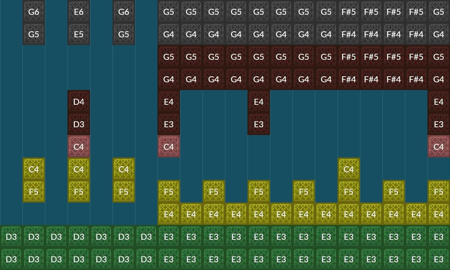The height and width of the screenshot is (270, 450).
Task: Select the rightmost gray G6 note block
Action: [x=124, y=12]
